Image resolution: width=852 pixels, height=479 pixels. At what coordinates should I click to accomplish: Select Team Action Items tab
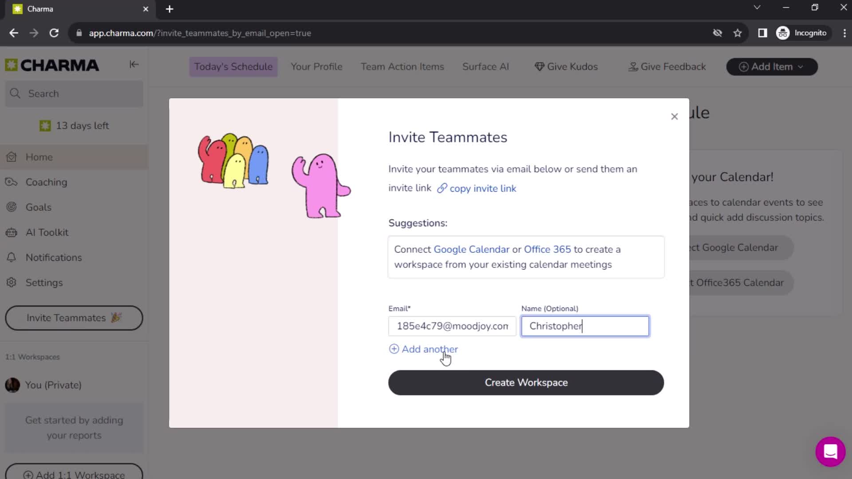click(402, 67)
